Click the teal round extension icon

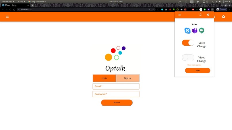162,9
